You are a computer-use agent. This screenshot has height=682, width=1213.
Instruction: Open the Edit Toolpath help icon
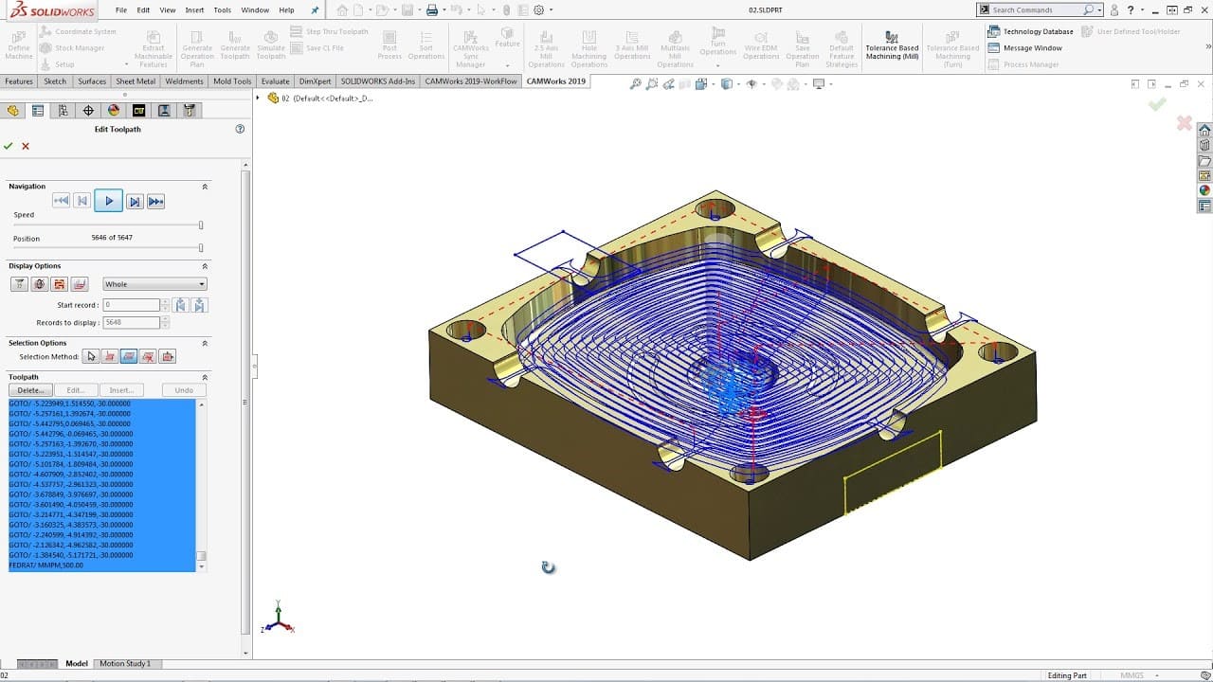(240, 129)
